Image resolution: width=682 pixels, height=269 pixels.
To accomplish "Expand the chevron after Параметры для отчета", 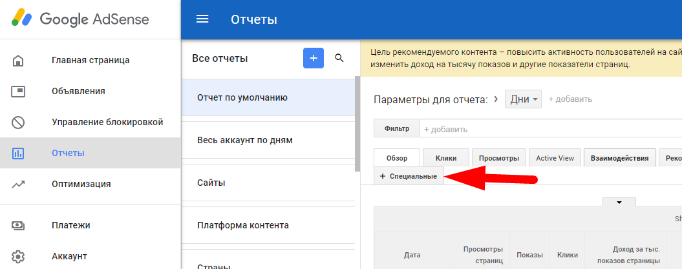I will pos(495,99).
